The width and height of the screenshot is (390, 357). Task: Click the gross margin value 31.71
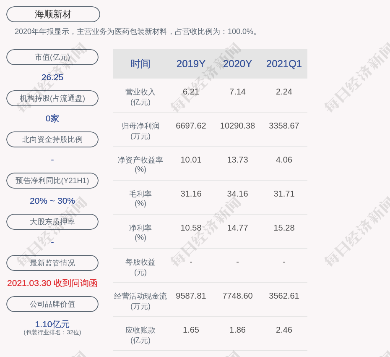(284, 194)
